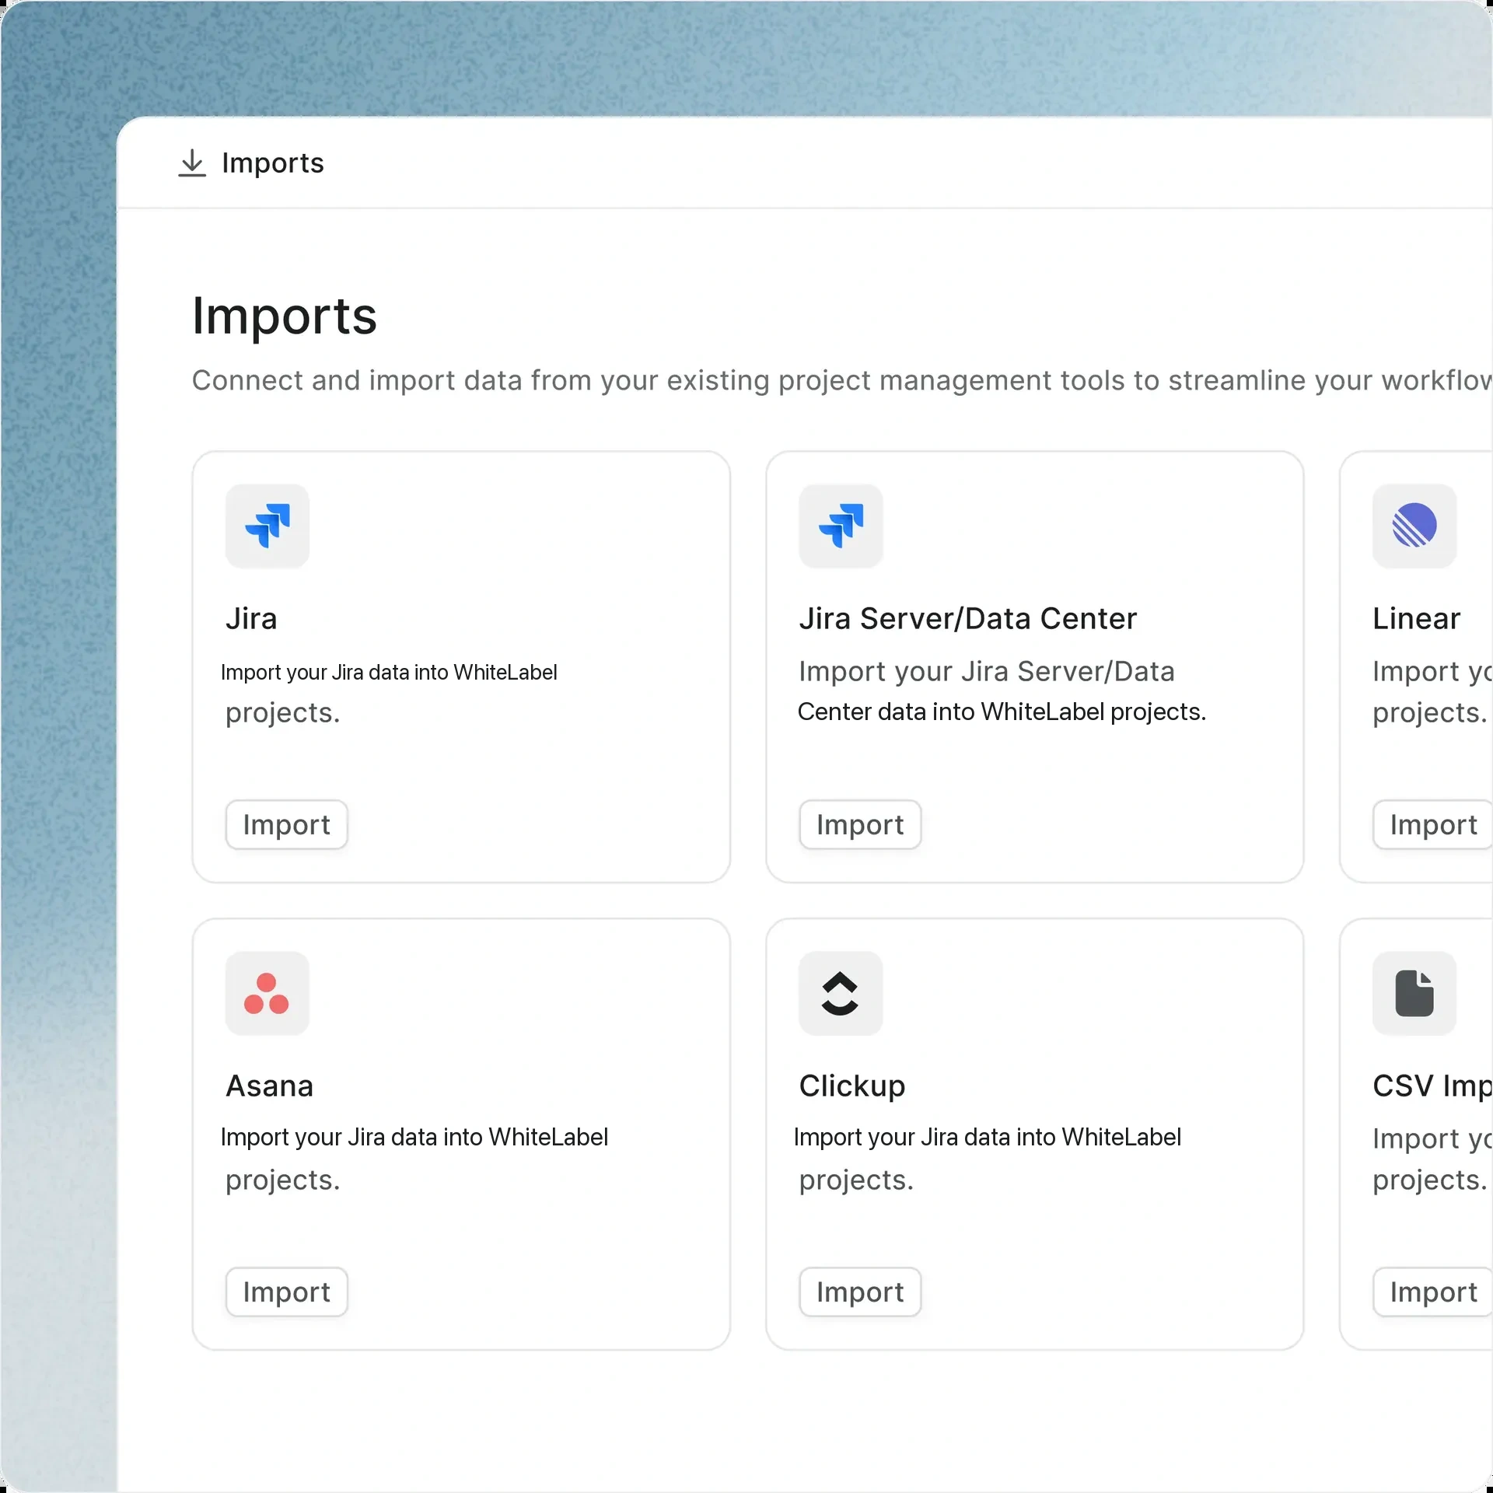This screenshot has height=1493, width=1493.
Task: Select the Imports breadcrumb label in header
Action: tap(273, 163)
